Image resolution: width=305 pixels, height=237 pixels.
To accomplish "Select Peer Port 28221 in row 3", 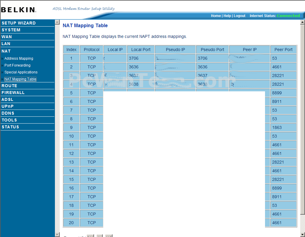I will point(284,76).
